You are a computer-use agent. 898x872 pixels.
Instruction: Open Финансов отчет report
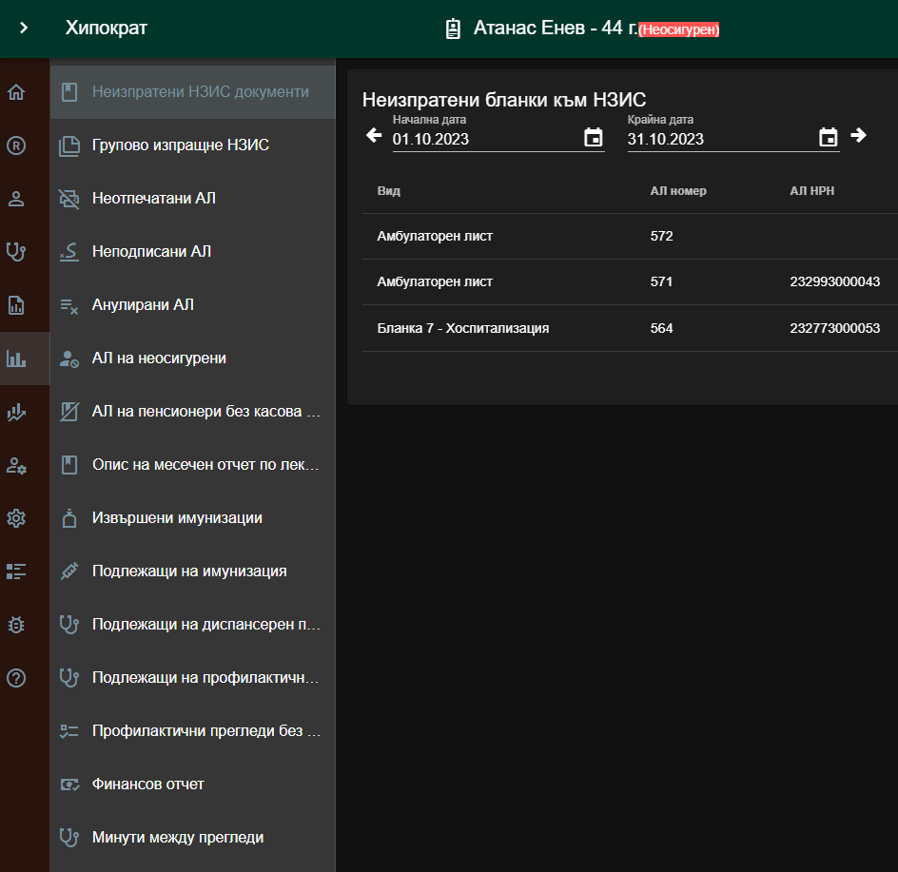pos(192,785)
